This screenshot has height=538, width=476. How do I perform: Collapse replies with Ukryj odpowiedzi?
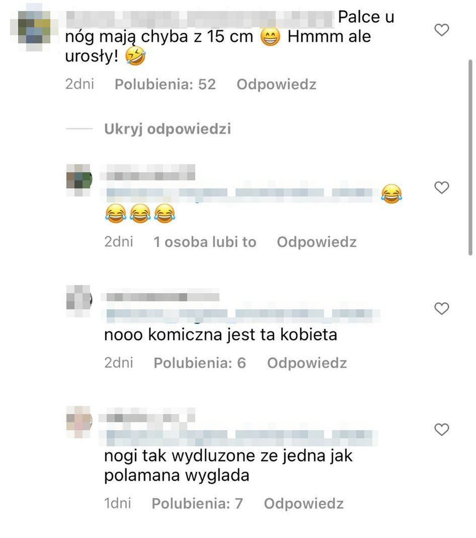[x=167, y=129]
